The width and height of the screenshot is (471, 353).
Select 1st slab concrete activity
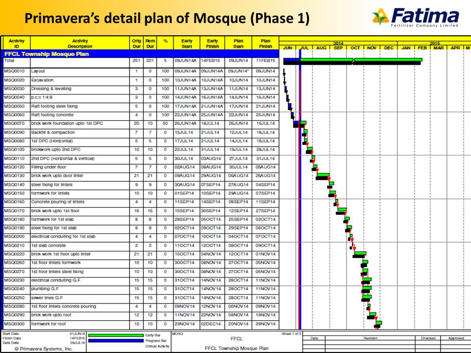141,246
